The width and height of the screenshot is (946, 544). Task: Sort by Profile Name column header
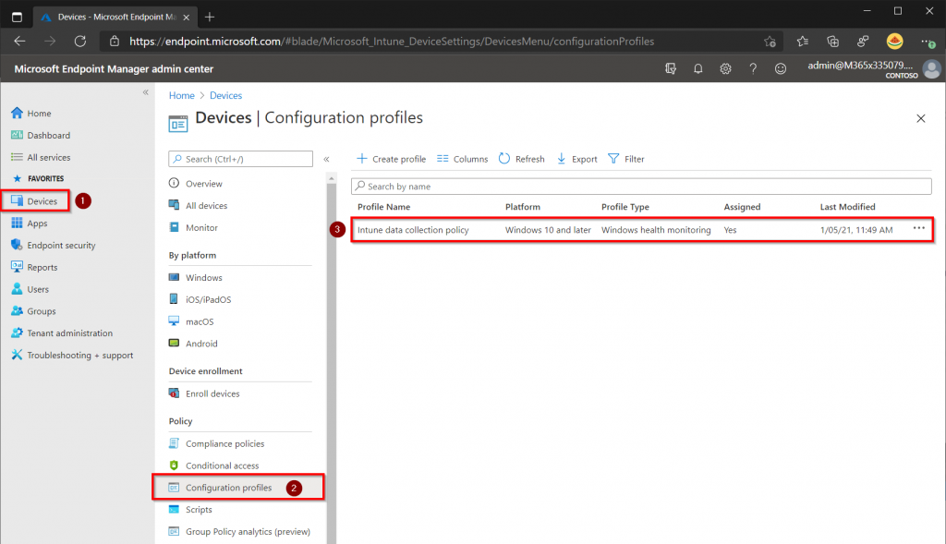[383, 207]
